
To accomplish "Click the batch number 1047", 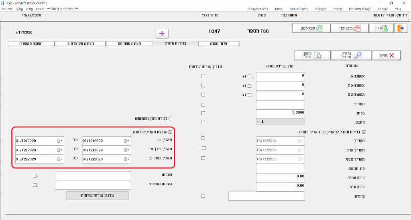I will click(214, 31).
